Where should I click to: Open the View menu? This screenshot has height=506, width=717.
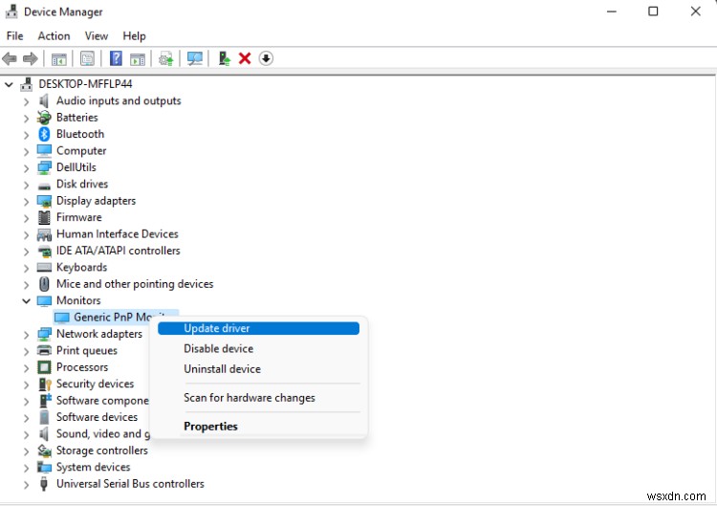(x=96, y=35)
